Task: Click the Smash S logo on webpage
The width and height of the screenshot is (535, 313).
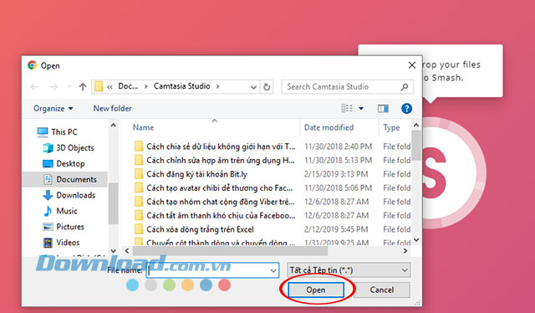Action: 434,173
